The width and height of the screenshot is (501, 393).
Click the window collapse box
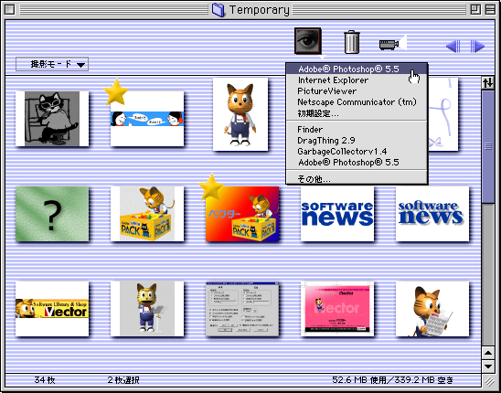pyautogui.click(x=490, y=9)
